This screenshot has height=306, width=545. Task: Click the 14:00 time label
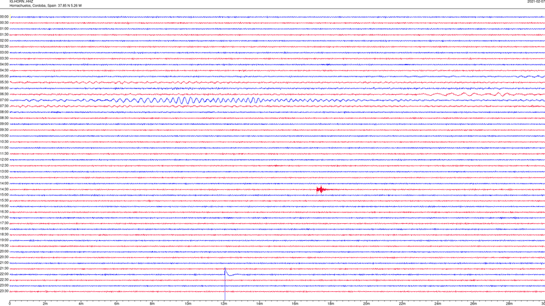coord(4,183)
